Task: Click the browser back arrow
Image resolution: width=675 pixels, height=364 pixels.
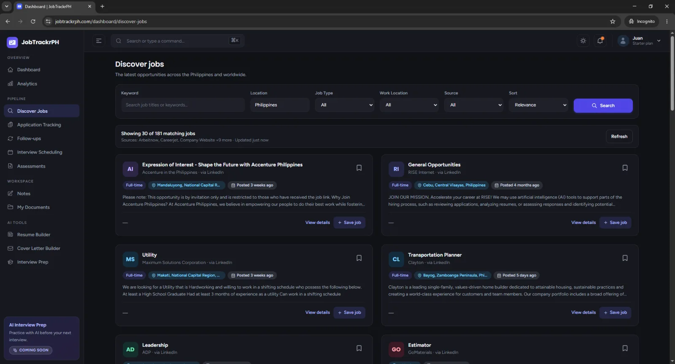Action: [8, 21]
